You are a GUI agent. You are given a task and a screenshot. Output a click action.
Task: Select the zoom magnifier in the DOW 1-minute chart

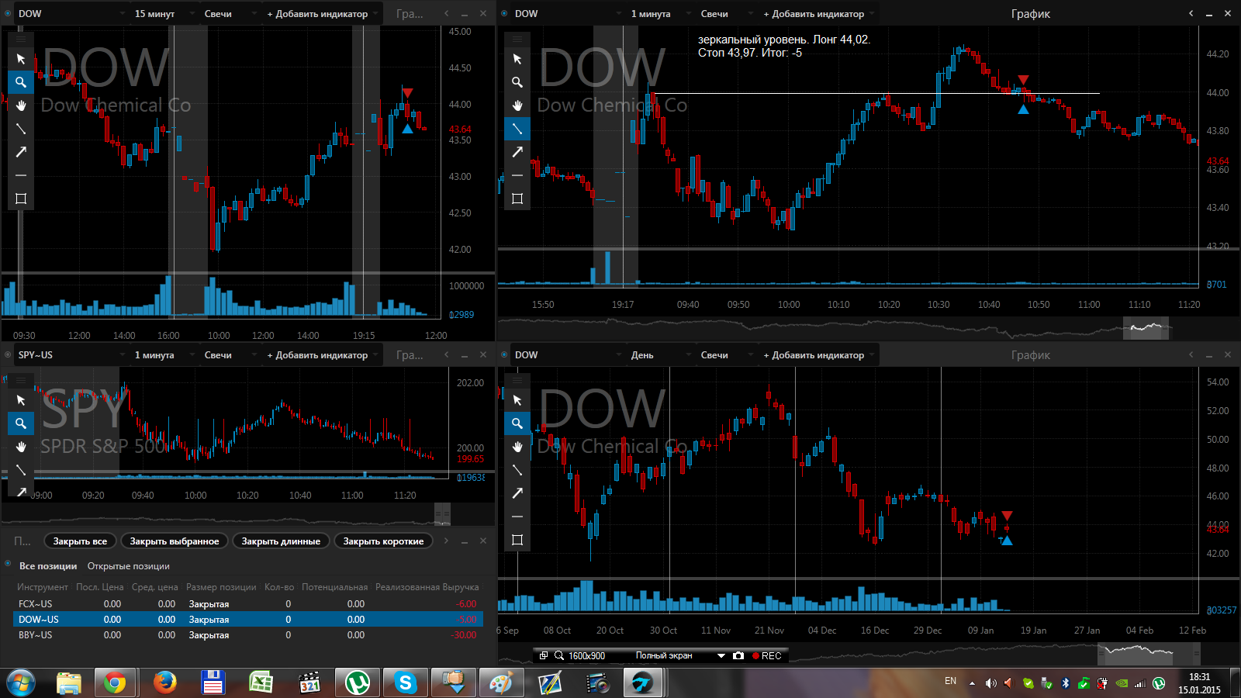(x=517, y=82)
